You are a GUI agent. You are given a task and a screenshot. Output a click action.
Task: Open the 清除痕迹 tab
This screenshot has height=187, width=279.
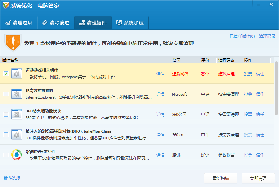(56, 23)
